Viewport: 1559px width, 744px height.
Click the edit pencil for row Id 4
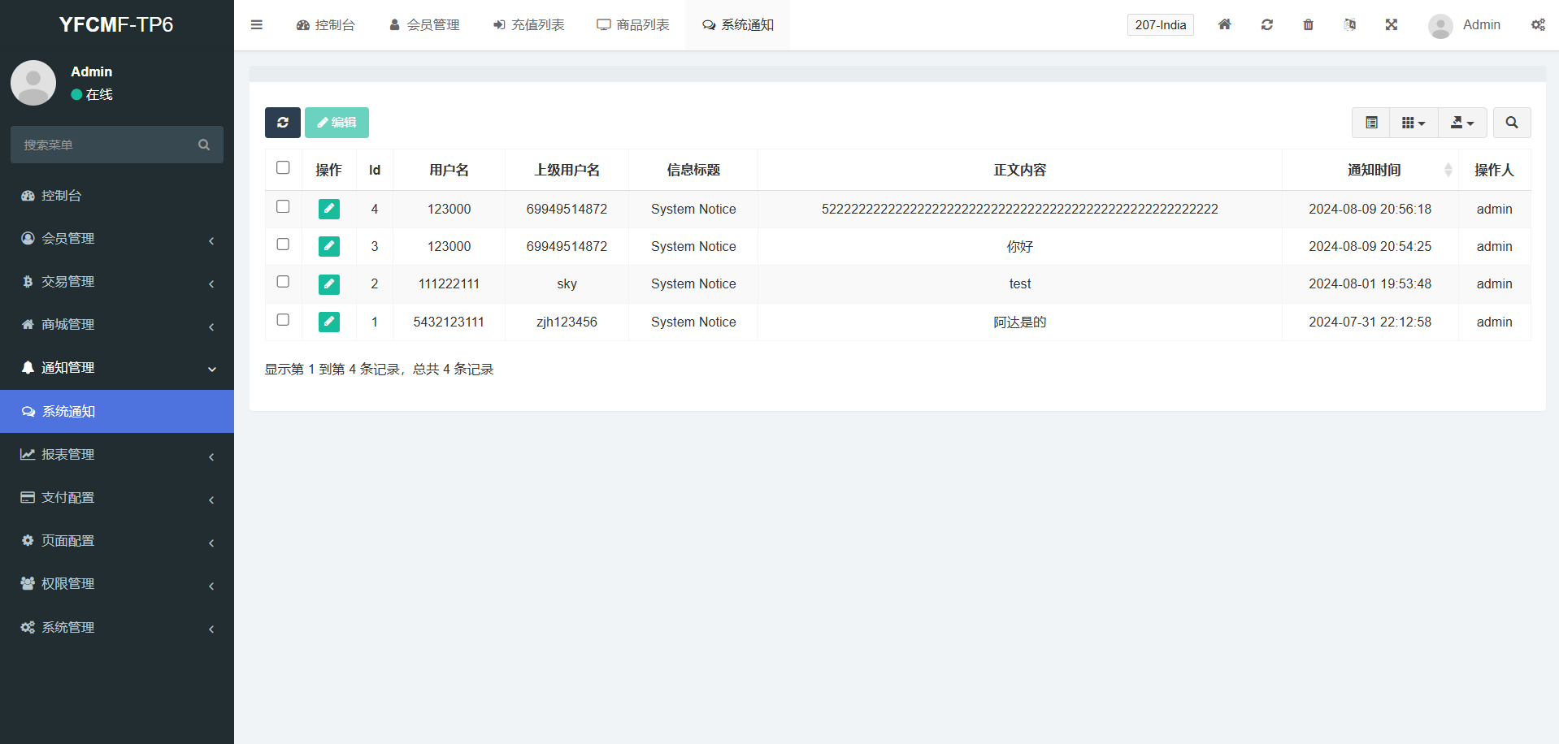(x=328, y=209)
